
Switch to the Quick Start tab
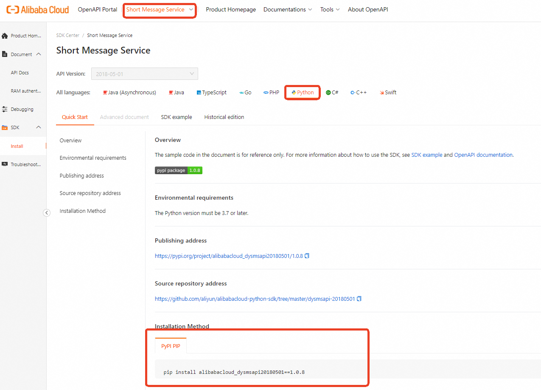75,117
